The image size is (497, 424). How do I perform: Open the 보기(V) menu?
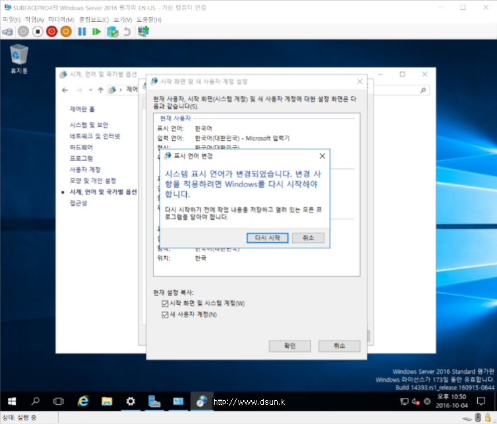point(123,20)
